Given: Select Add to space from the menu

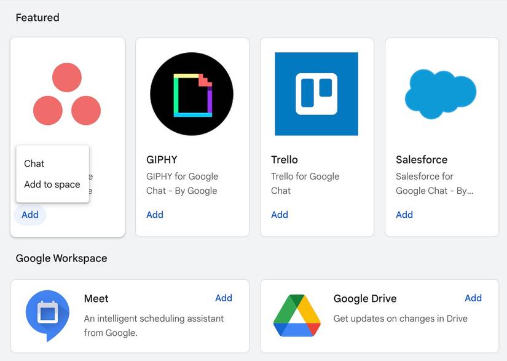Looking at the screenshot, I should [x=52, y=184].
